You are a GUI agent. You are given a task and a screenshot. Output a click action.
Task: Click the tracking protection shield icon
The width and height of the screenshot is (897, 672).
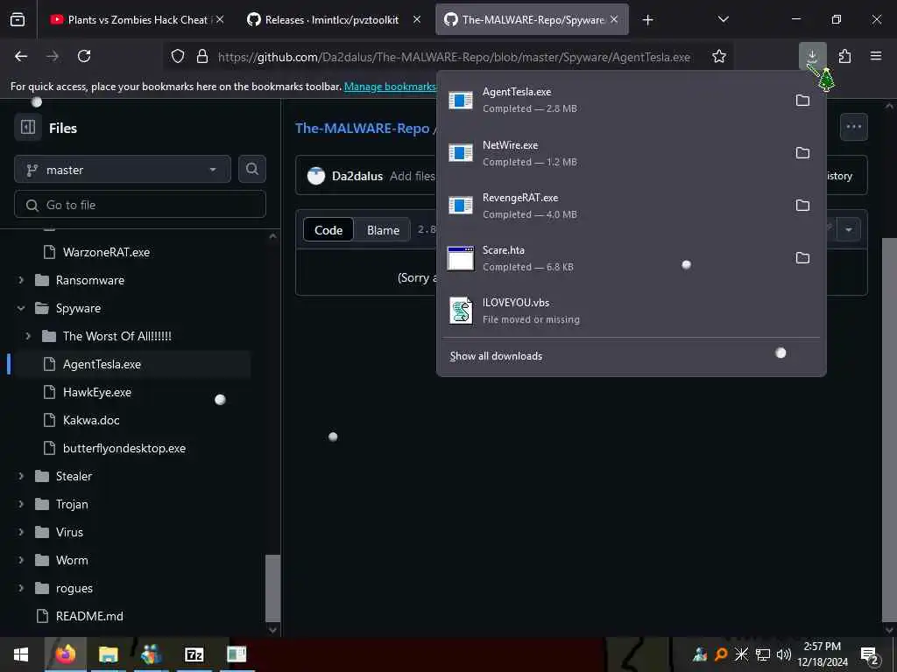178,56
